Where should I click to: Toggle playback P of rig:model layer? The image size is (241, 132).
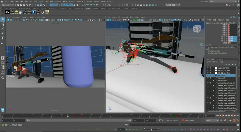point(210,78)
